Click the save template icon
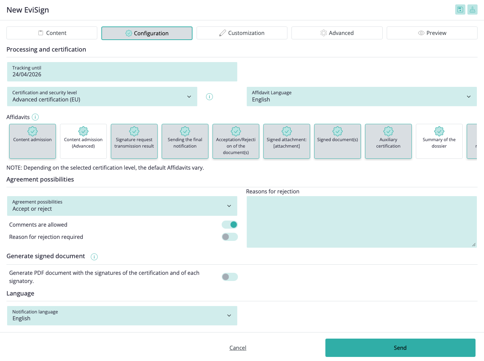This screenshot has height=361, width=484. (460, 9)
